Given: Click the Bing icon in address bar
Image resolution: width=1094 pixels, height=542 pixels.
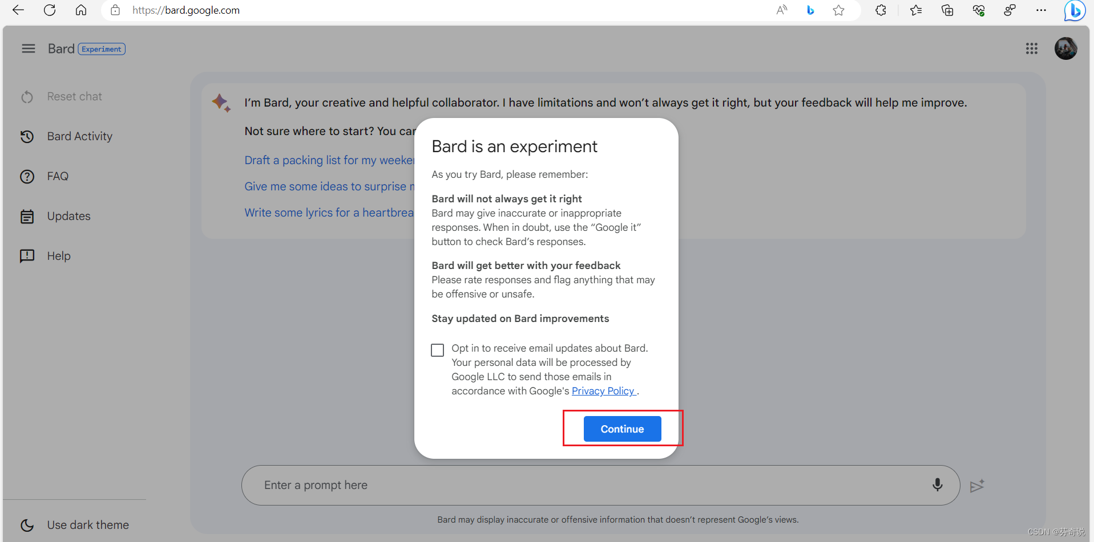Looking at the screenshot, I should (x=810, y=10).
